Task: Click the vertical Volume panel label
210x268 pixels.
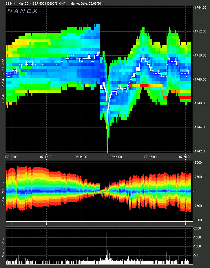Action: click(3, 248)
